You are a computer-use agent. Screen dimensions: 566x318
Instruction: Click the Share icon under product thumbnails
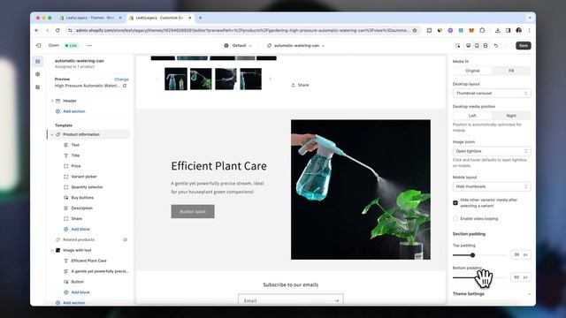[x=293, y=85]
